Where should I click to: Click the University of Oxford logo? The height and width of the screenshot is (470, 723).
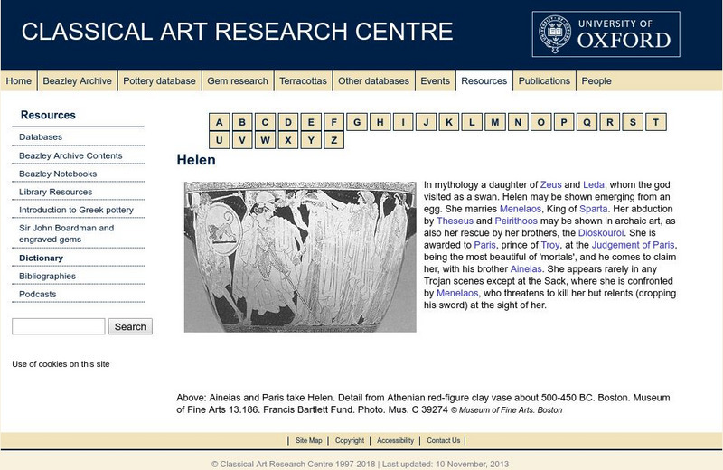(x=606, y=34)
